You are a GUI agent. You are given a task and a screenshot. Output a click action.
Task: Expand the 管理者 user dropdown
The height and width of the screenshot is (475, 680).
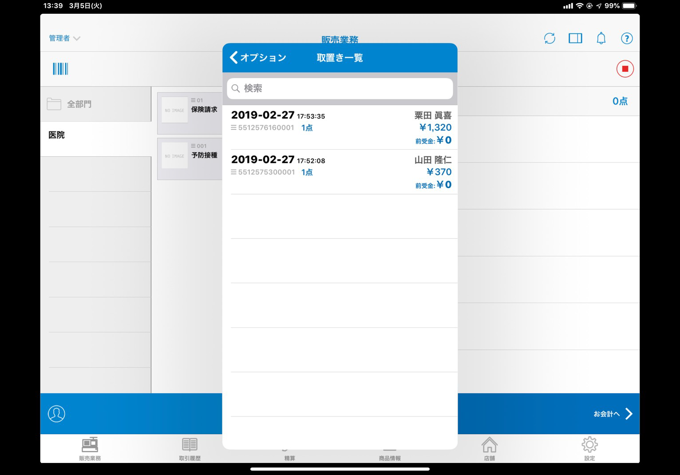coord(64,39)
